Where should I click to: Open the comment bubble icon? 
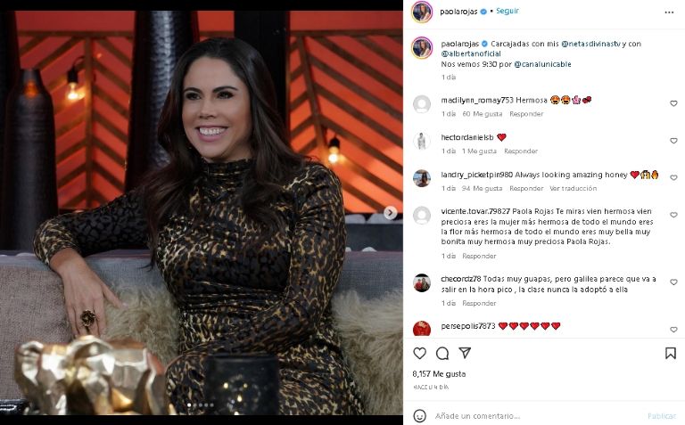[x=442, y=353]
